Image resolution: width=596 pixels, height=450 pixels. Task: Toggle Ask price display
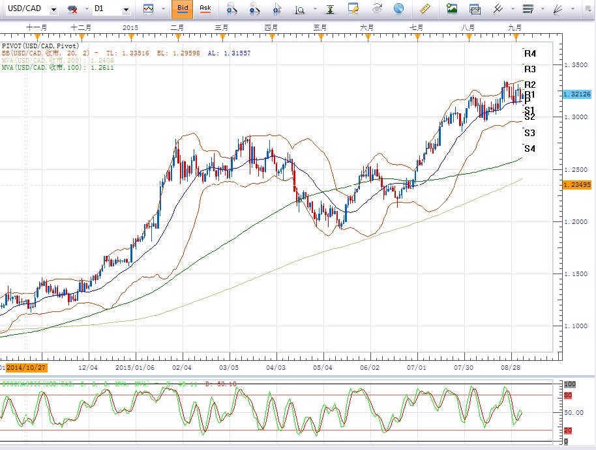tap(205, 9)
